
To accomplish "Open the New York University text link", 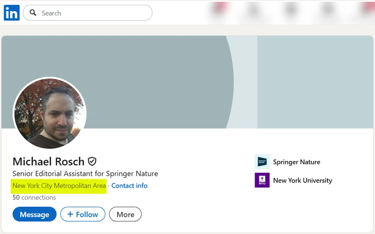I will tap(302, 180).
